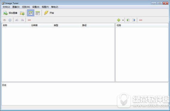The image size is (170, 111).
Task: Switch to details list view
Action: 31,13
